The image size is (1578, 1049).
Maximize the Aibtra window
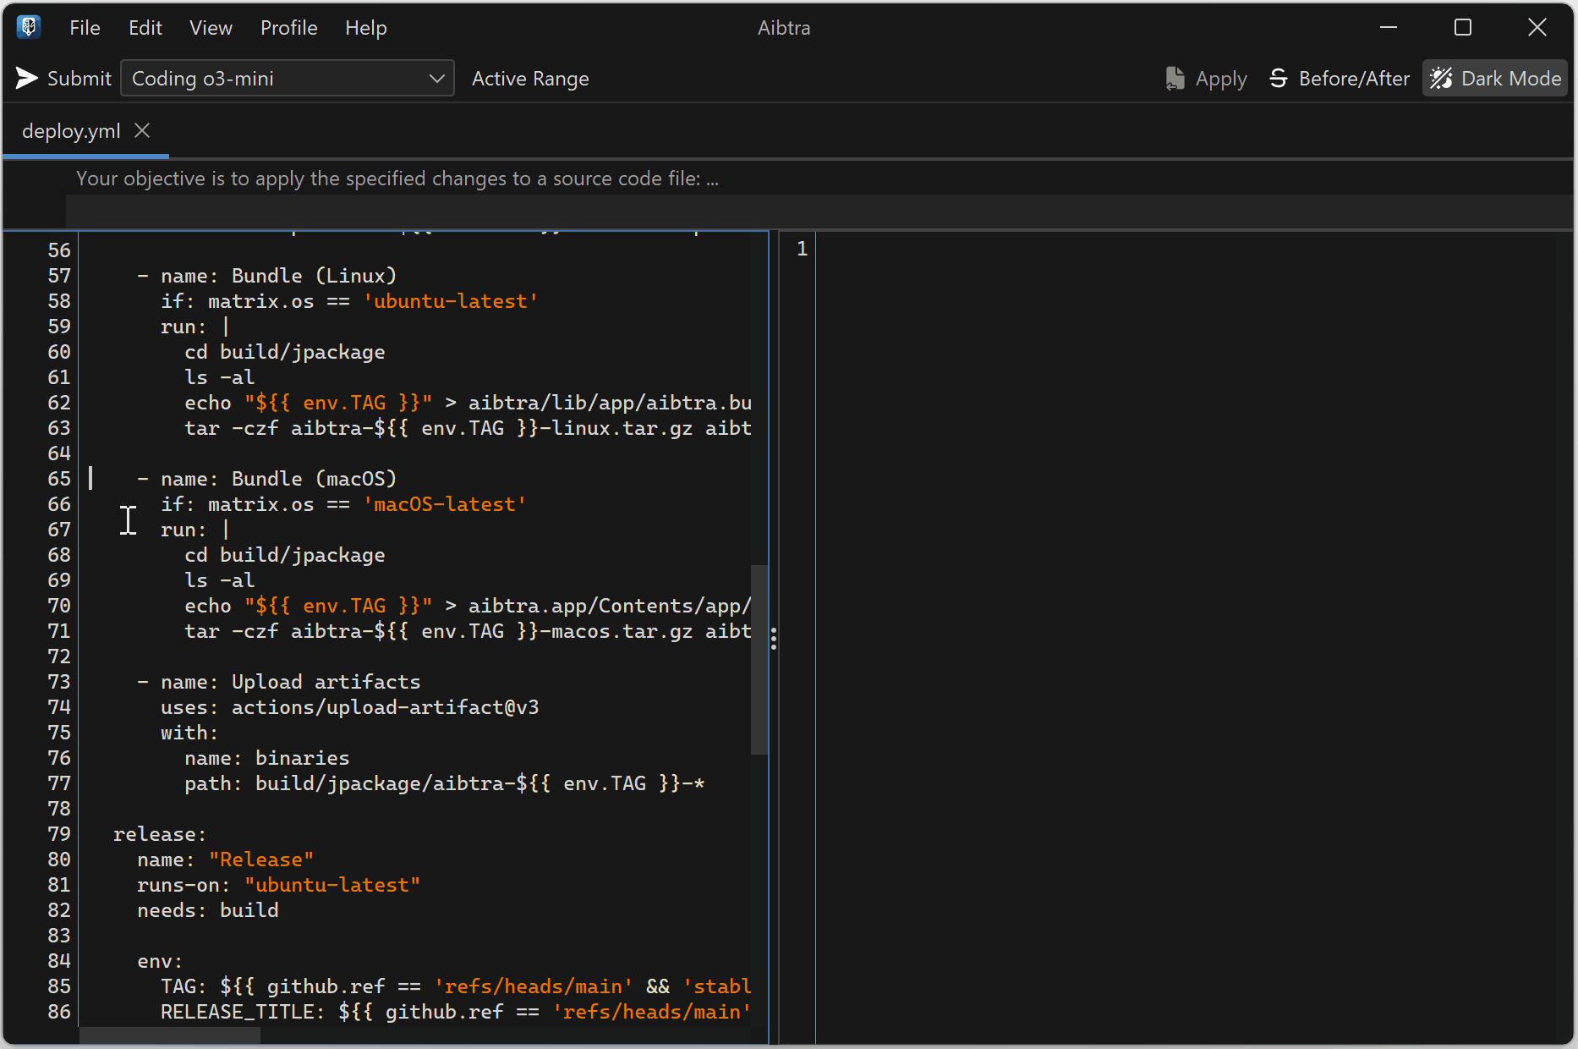point(1462,27)
